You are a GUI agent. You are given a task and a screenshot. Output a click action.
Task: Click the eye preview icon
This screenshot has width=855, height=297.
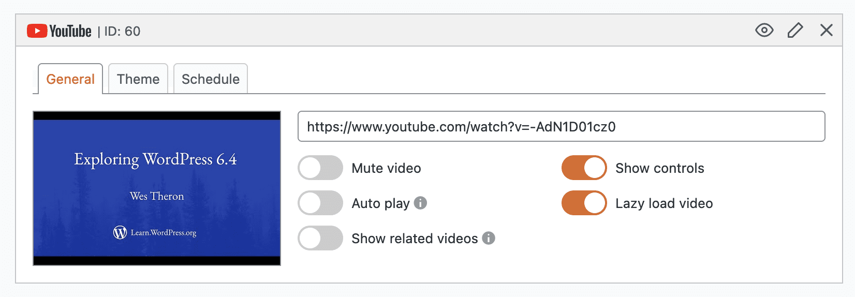(x=764, y=31)
